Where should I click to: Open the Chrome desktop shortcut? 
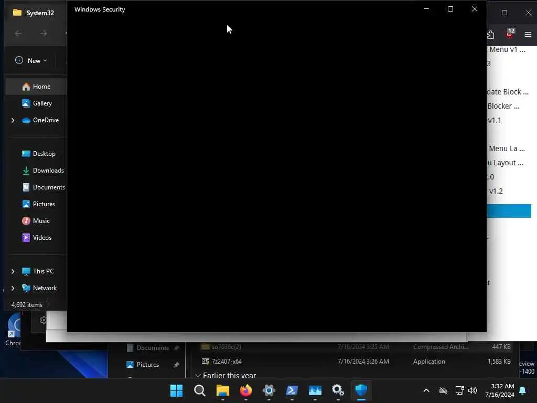[13, 329]
